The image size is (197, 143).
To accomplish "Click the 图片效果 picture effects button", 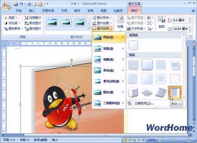I will click(102, 28).
